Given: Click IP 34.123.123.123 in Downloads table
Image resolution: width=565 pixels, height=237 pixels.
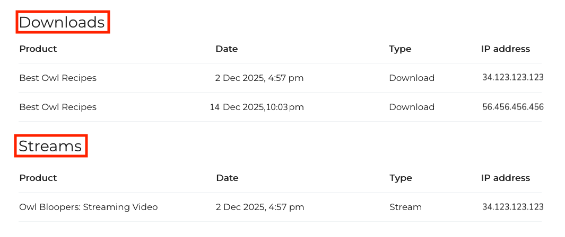Looking at the screenshot, I should [x=513, y=78].
